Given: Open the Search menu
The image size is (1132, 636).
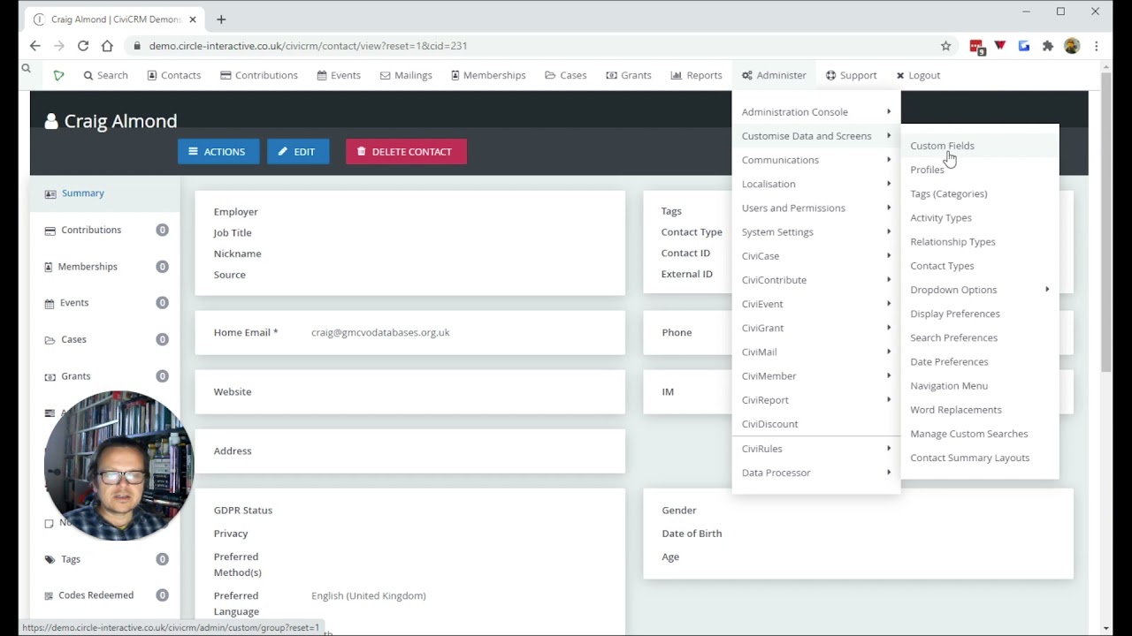Looking at the screenshot, I should (x=106, y=75).
